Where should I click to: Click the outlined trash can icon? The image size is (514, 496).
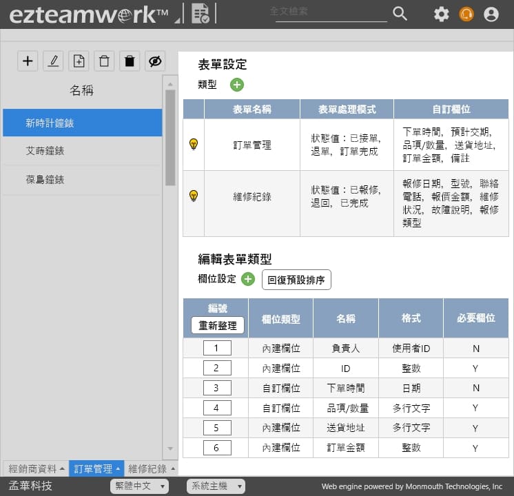(104, 61)
